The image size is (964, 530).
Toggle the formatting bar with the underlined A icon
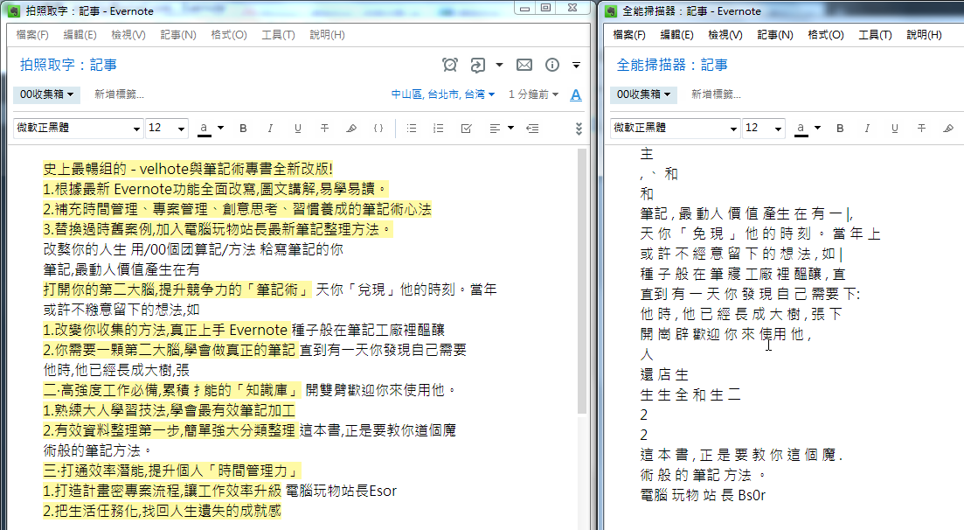click(x=576, y=94)
